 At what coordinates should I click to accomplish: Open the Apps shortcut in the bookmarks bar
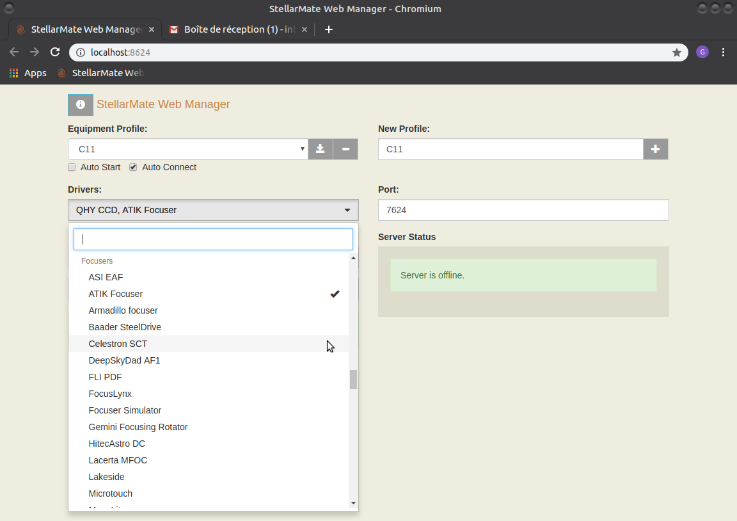tap(28, 73)
